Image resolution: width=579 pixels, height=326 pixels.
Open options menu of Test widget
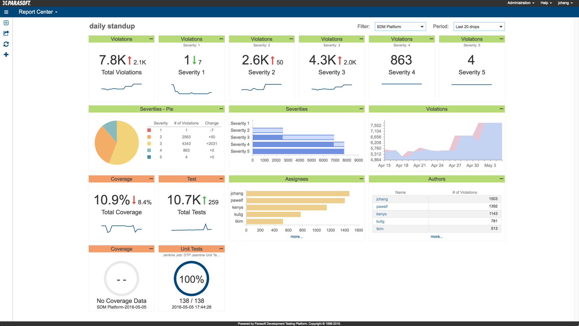point(221,179)
